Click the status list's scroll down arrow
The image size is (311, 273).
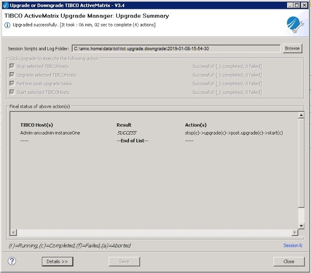coord(301,226)
